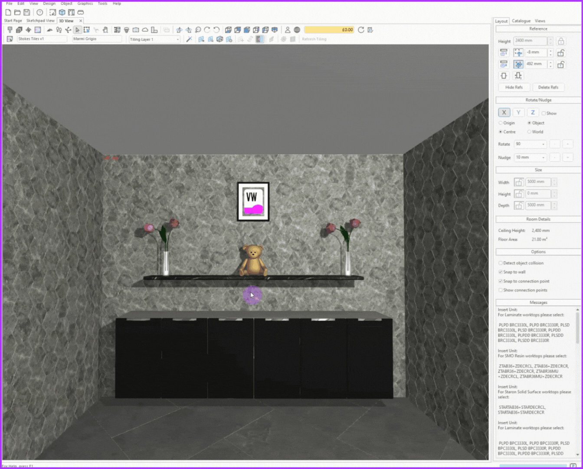Enable Detect object collision checkbox
583x469 pixels.
(501, 263)
